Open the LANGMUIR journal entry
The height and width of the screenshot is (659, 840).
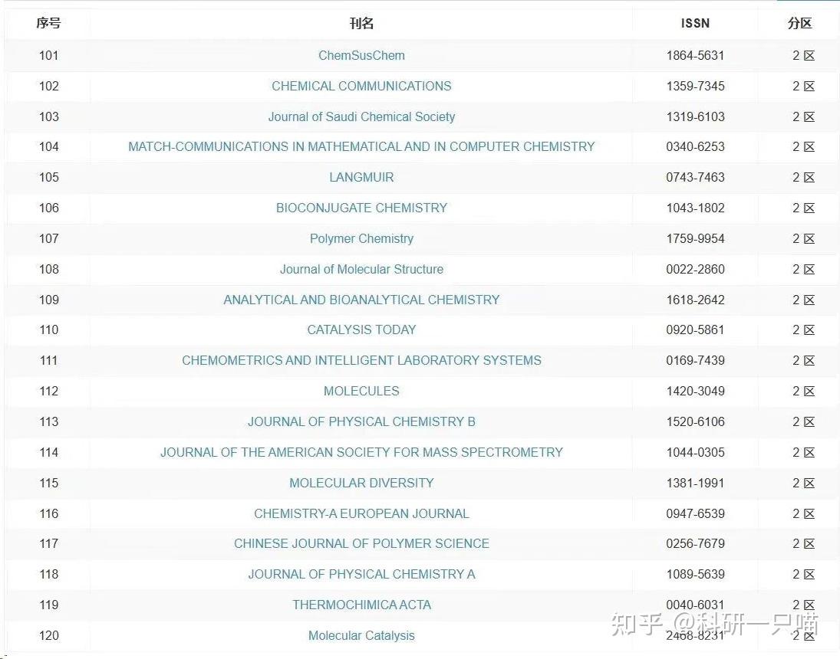click(x=361, y=177)
